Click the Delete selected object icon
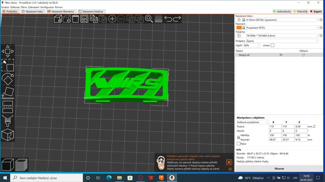Image resolution: width=325 pixels, height=182 pixels. (67, 19)
